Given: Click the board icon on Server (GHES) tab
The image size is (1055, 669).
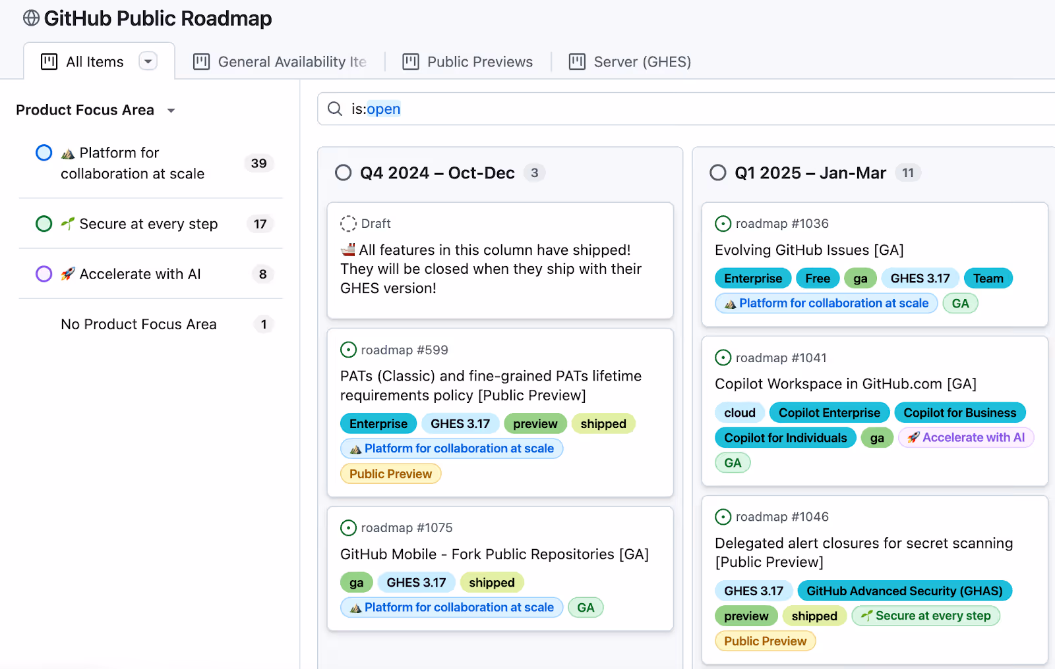Looking at the screenshot, I should [577, 62].
